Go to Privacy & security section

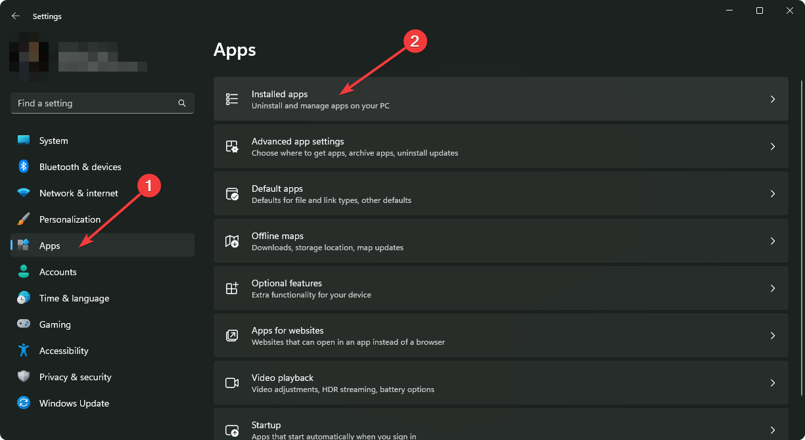[75, 377]
